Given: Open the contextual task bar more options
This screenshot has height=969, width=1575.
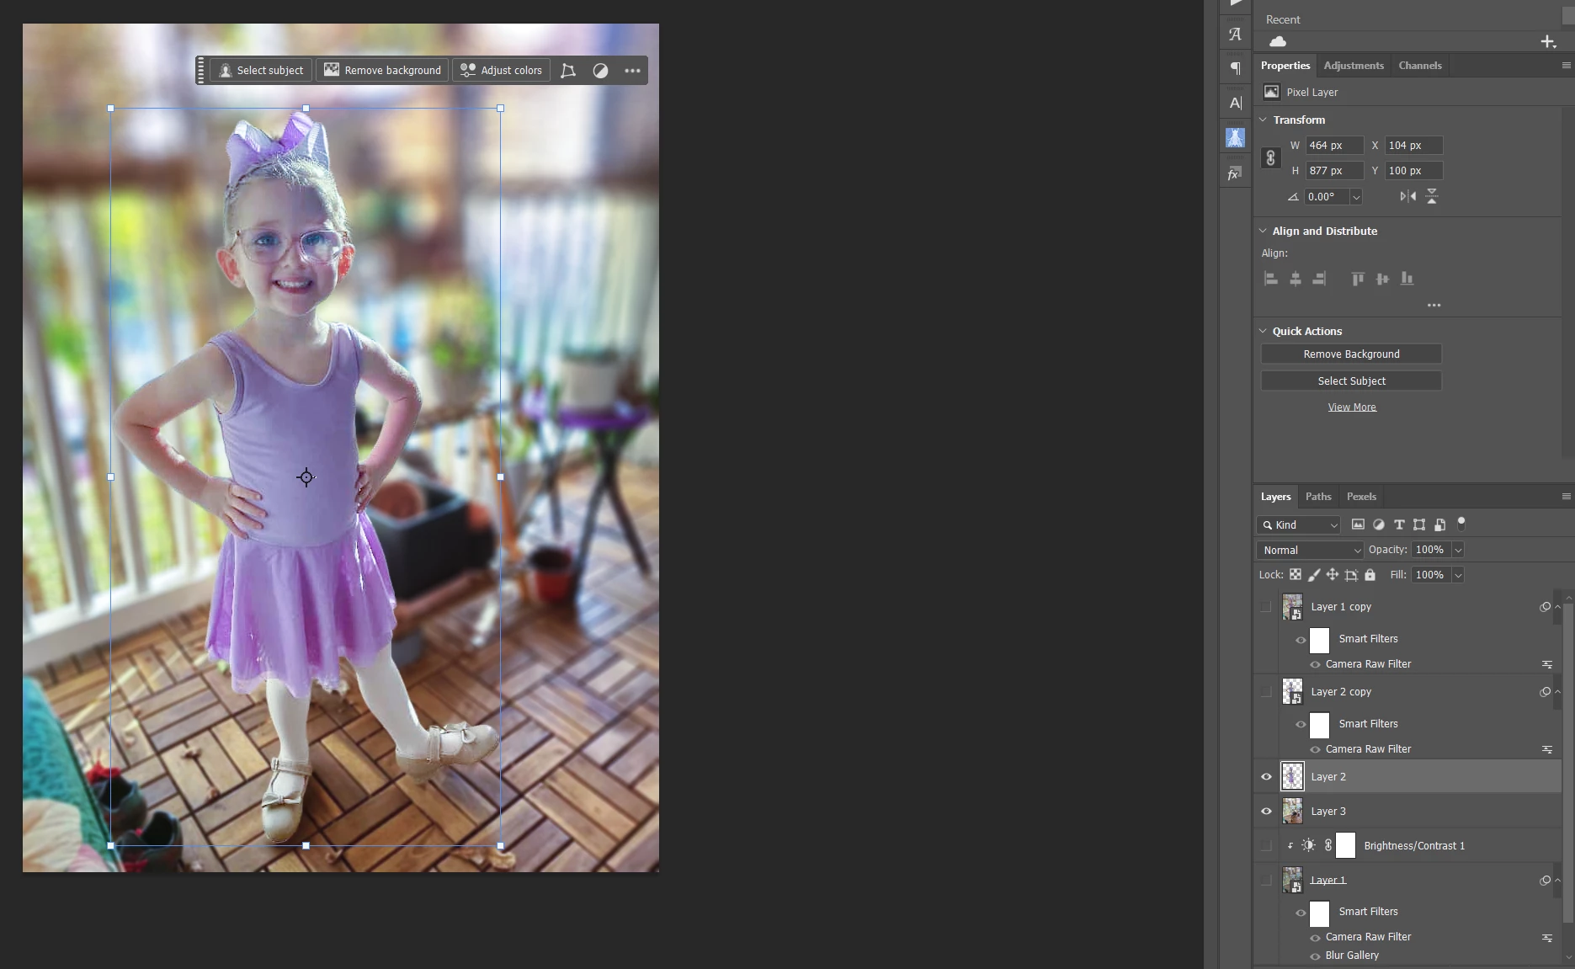Looking at the screenshot, I should (632, 71).
